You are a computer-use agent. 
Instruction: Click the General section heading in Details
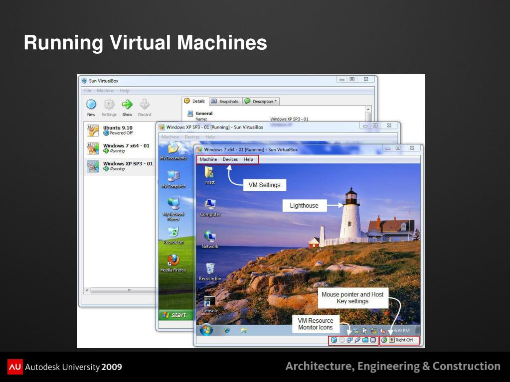click(x=204, y=114)
